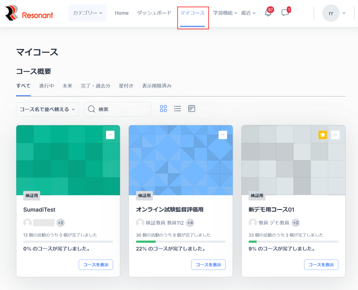Open options menu on オンライン試験監督評価用 card

[x=223, y=135]
